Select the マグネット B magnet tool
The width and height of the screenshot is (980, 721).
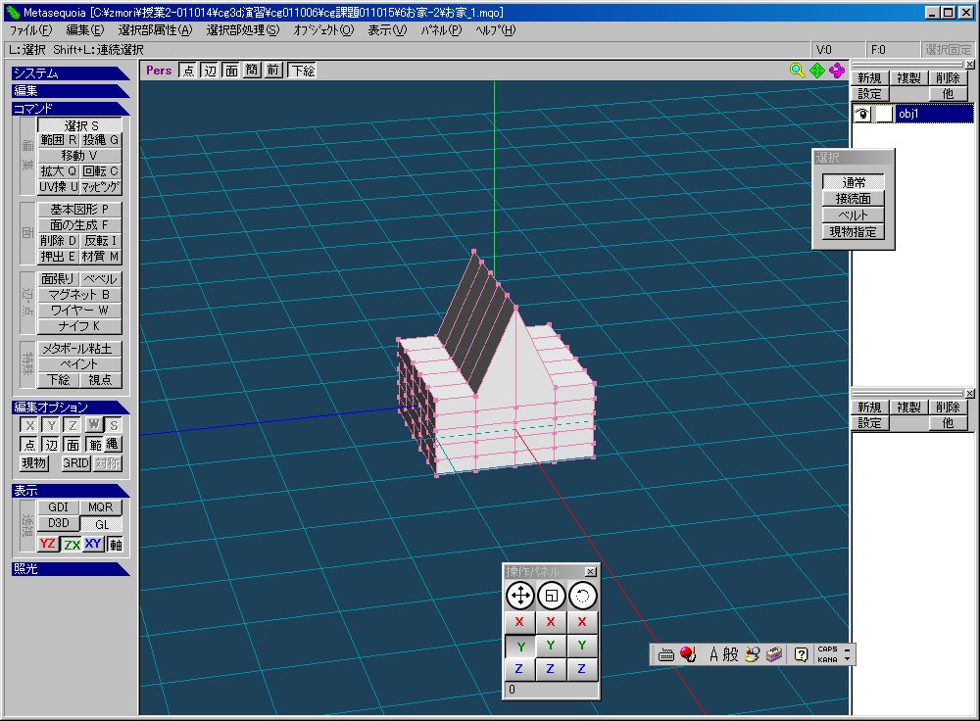coord(79,295)
